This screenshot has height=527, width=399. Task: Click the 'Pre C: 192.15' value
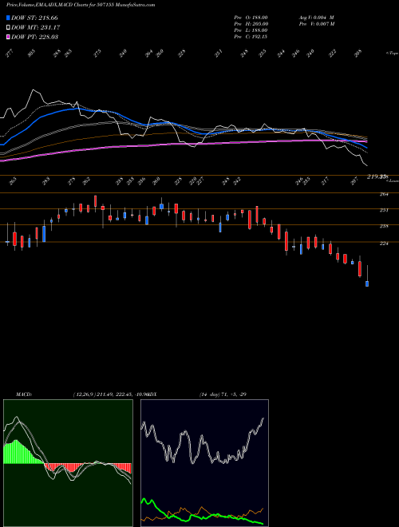[x=251, y=37]
